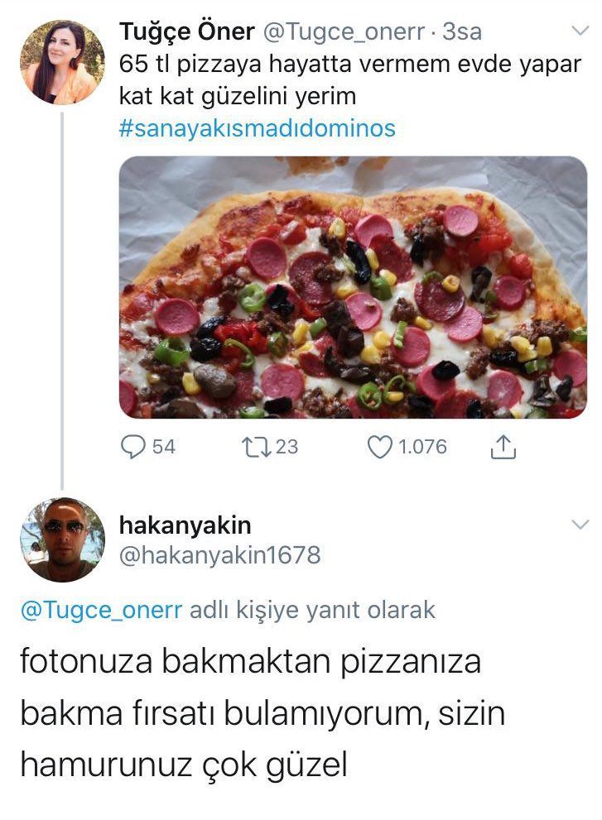Open the #sanayakısmadıdominos hashtag
This screenshot has height=820, width=602.
pyautogui.click(x=258, y=128)
